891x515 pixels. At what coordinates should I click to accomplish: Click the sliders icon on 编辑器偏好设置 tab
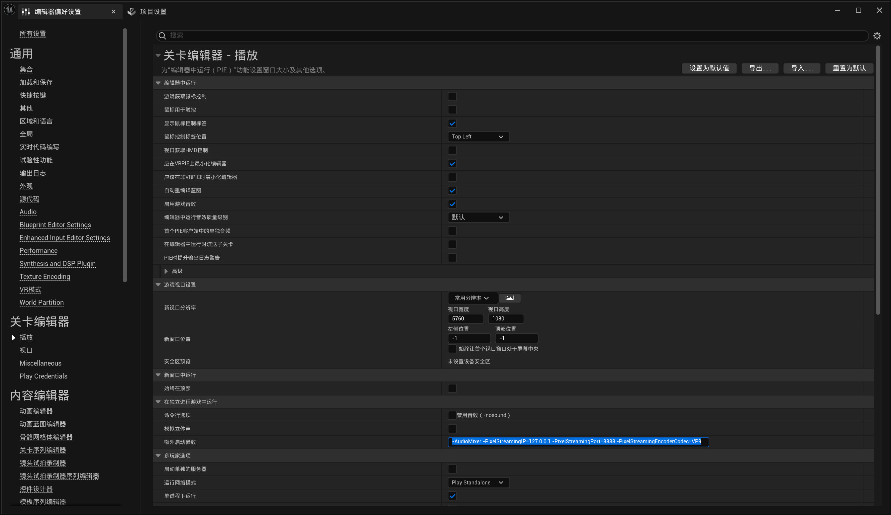tap(26, 12)
